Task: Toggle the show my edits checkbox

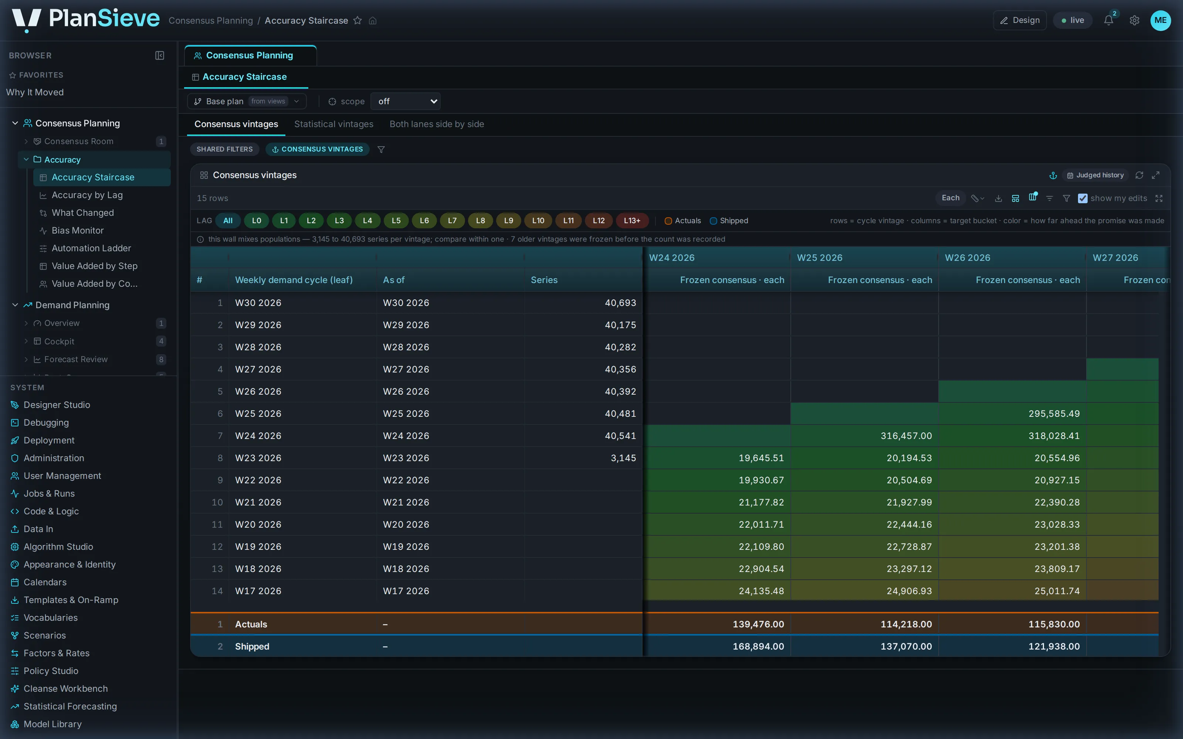Action: (1082, 198)
